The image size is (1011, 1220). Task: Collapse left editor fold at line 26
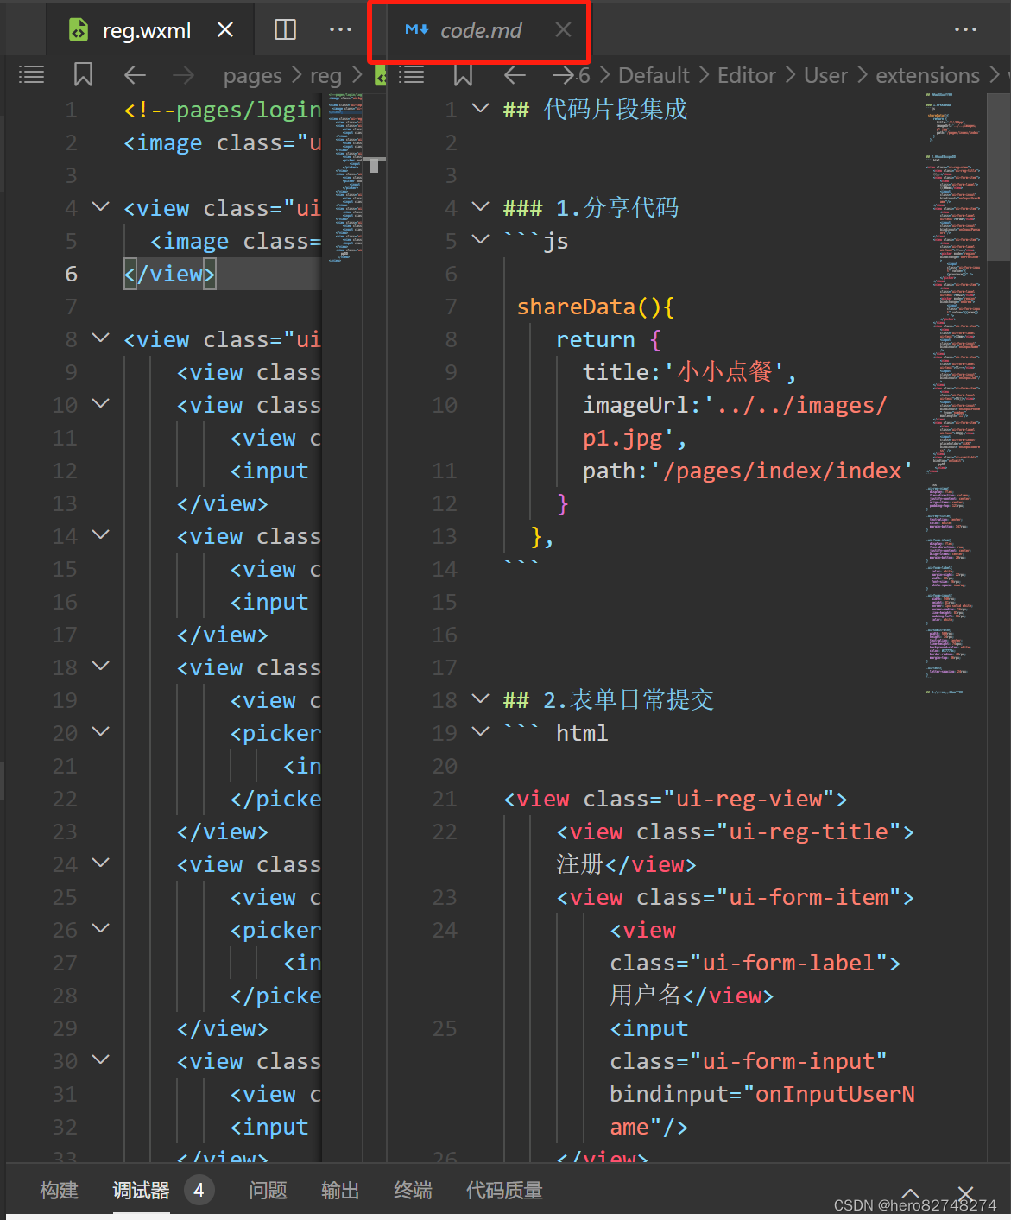(x=100, y=929)
